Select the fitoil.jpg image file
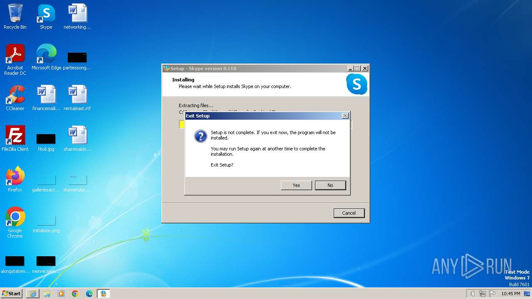Viewport: 532px width, 299px height. coord(46,142)
